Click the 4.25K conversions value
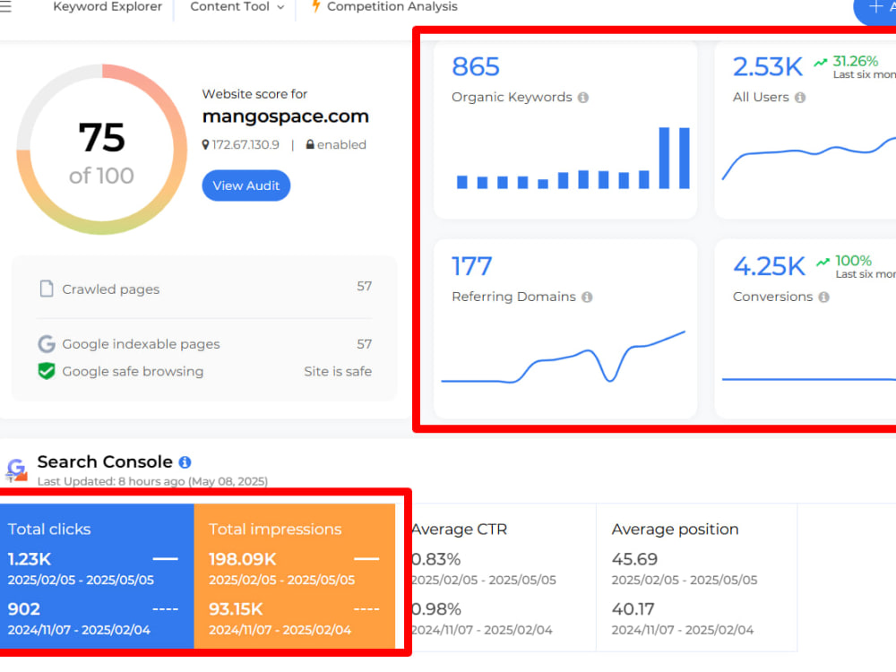 [x=769, y=266]
